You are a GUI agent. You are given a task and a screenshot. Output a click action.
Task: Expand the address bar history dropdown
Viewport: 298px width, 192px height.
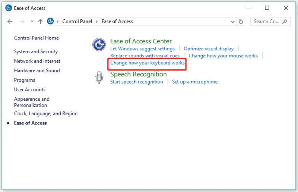coord(232,22)
